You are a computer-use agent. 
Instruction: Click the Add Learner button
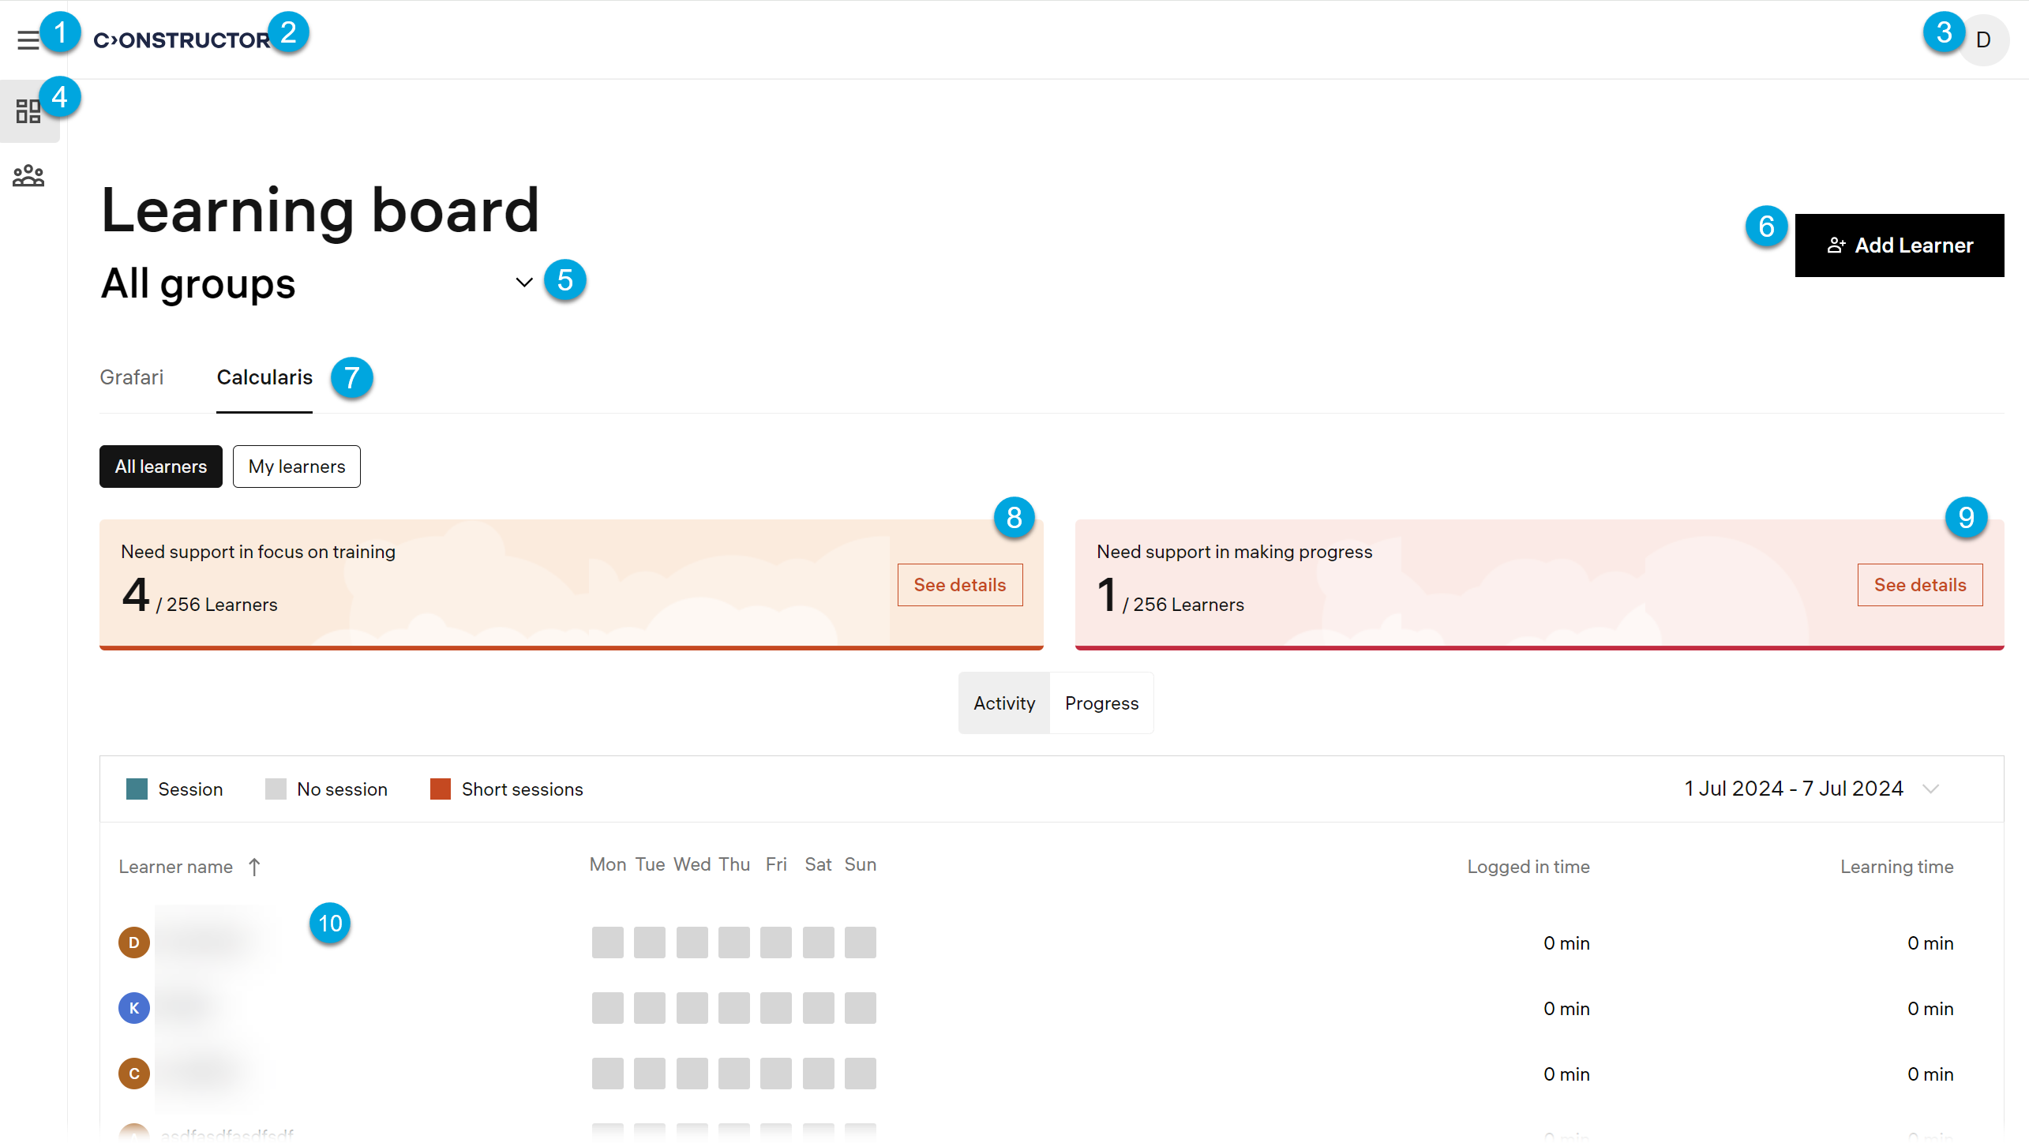[x=1899, y=245]
